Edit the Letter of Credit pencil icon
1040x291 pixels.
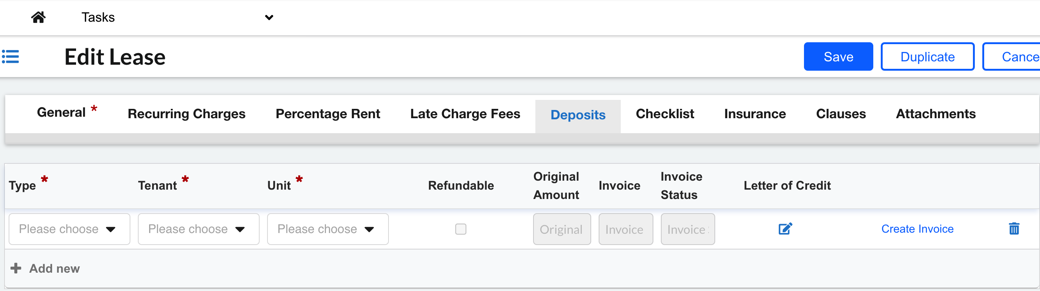785,229
